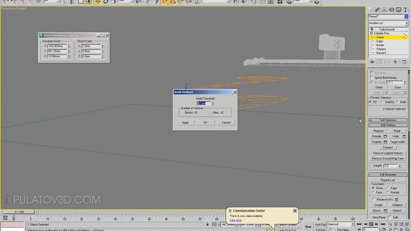Click the Offset World Z field

point(91,56)
